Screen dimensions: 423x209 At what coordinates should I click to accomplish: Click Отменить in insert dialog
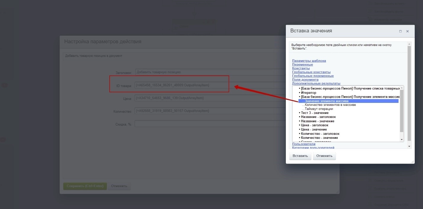point(324,156)
